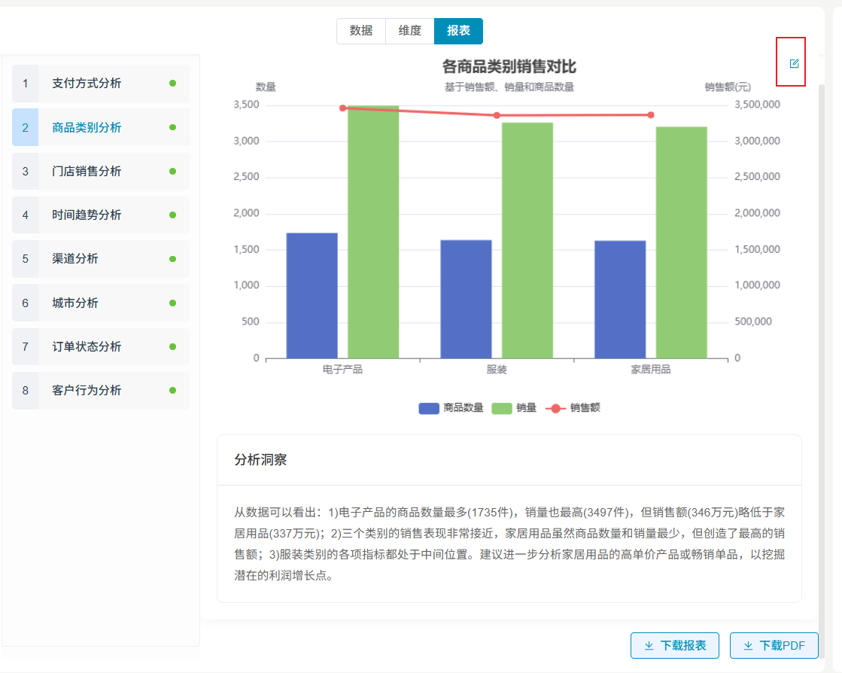Click the 销售额 line point above 服装
Image resolution: width=842 pixels, height=673 pixels.
click(x=497, y=115)
